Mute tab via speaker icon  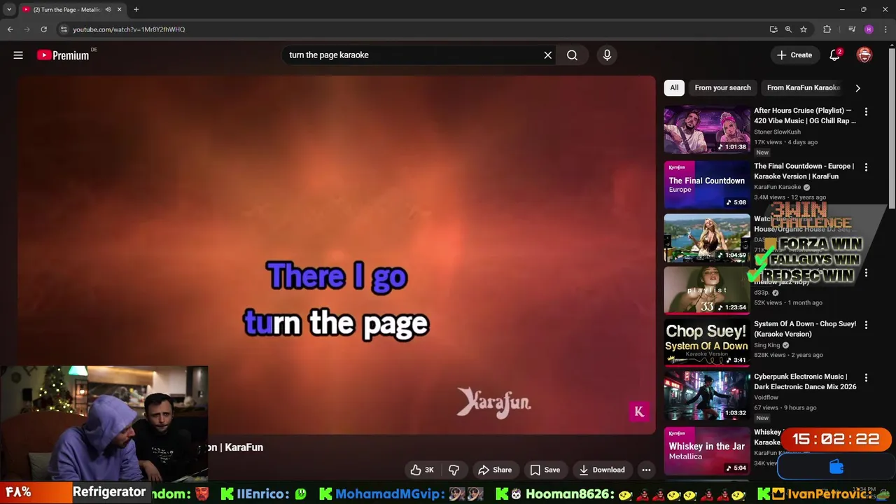click(x=108, y=10)
